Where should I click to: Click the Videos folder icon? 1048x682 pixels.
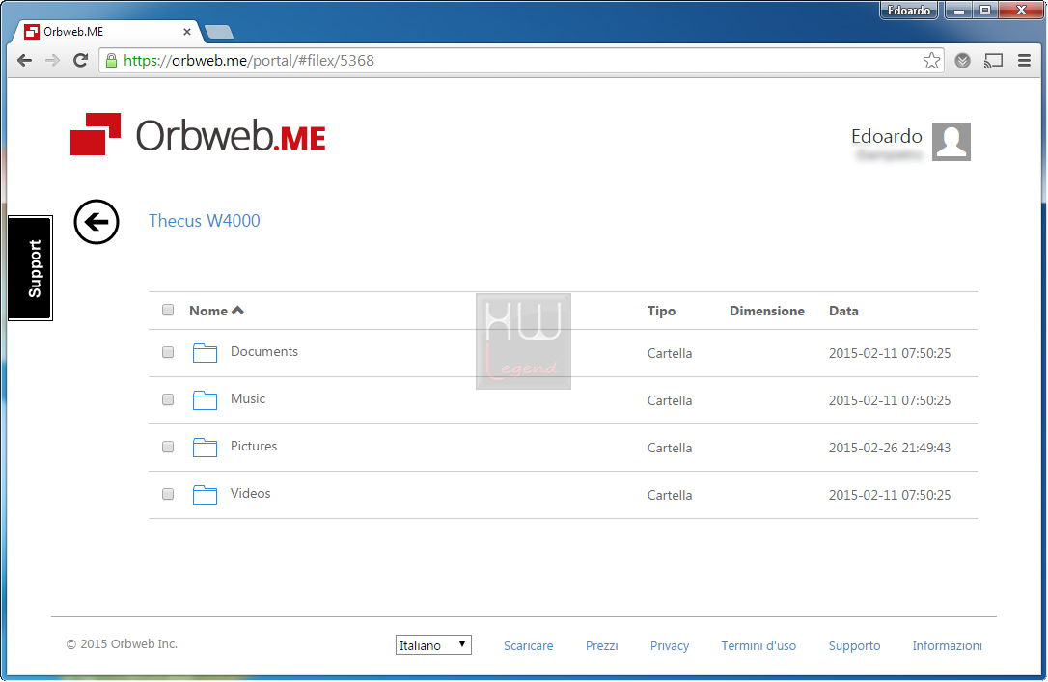tap(205, 495)
